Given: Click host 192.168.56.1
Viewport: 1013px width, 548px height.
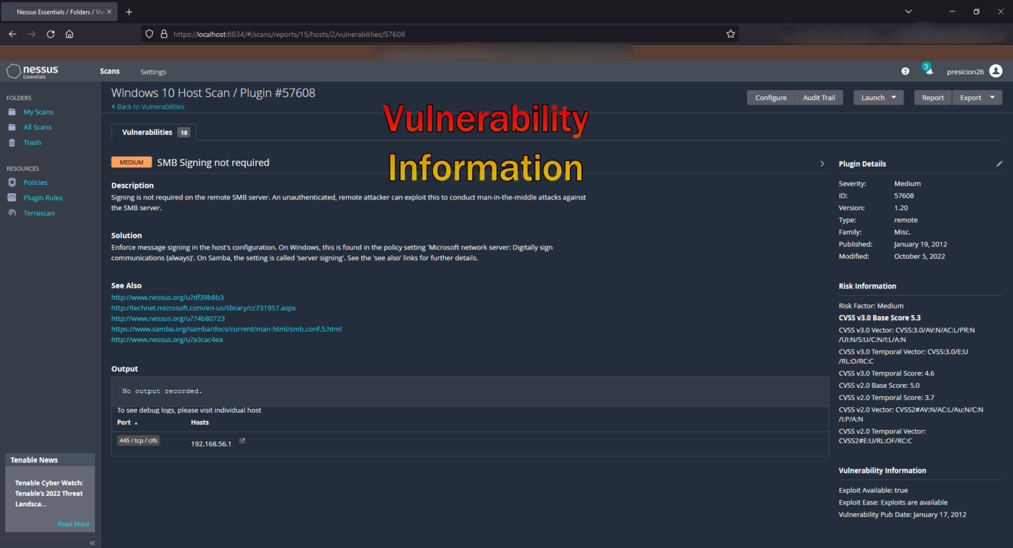Looking at the screenshot, I should click(x=211, y=444).
